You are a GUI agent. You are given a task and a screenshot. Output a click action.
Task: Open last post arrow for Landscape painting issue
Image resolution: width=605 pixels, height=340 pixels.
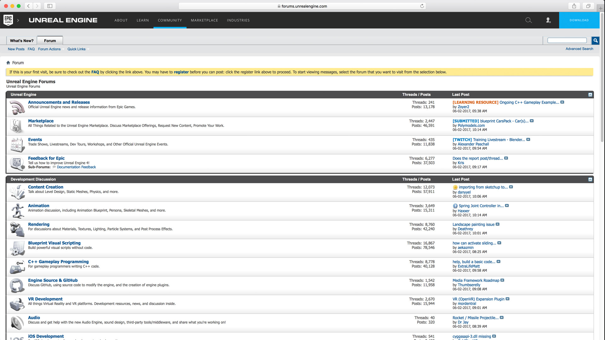(498, 224)
